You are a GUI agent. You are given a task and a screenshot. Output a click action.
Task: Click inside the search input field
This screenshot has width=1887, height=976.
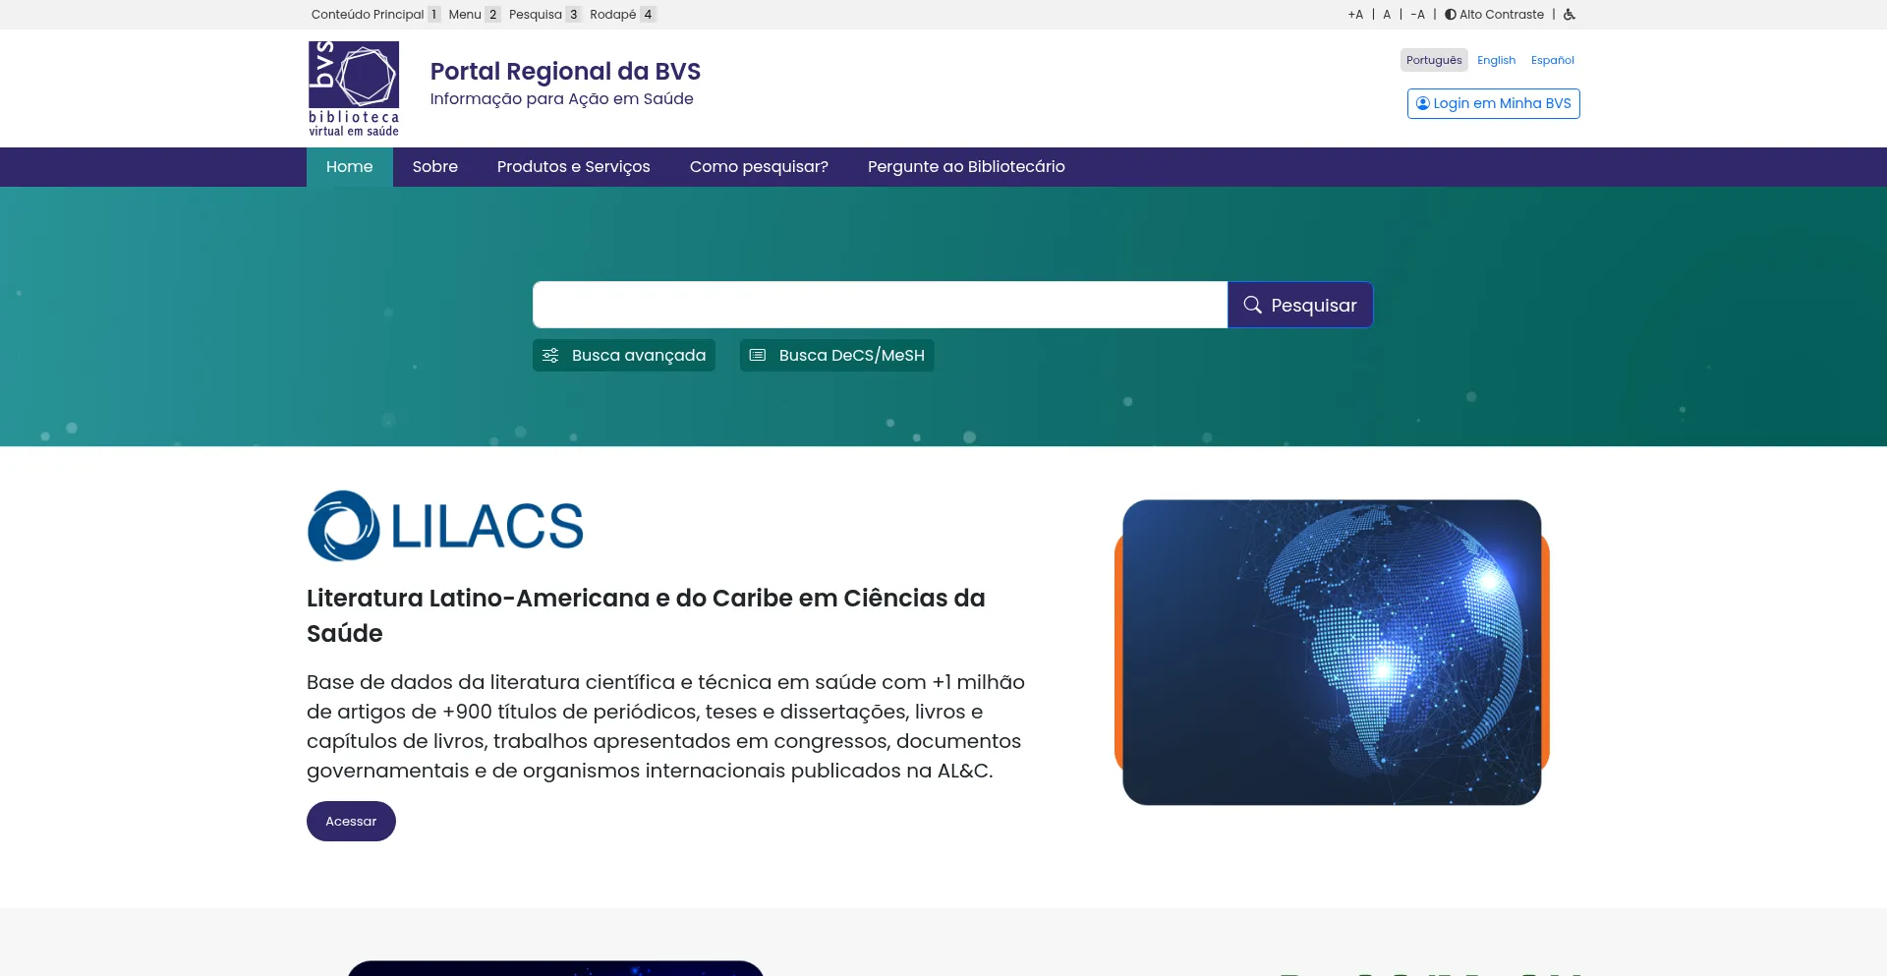pos(880,305)
